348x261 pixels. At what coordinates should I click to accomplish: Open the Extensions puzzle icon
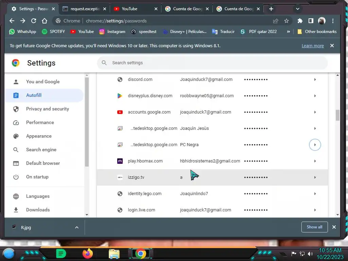300,21
